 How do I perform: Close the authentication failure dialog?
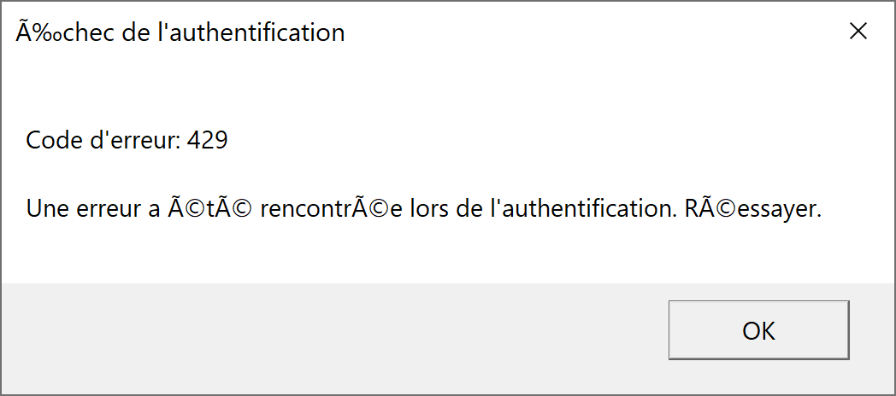click(x=858, y=32)
